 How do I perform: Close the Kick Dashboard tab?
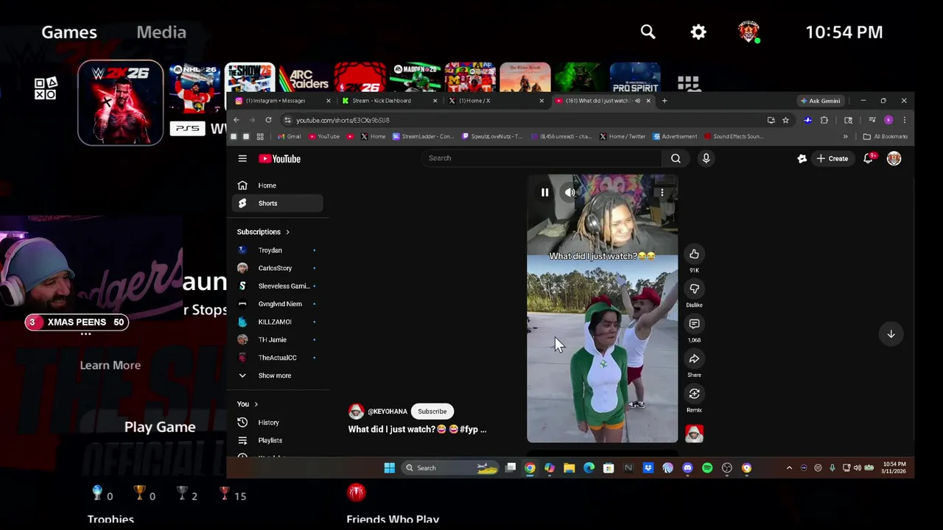[x=435, y=101]
